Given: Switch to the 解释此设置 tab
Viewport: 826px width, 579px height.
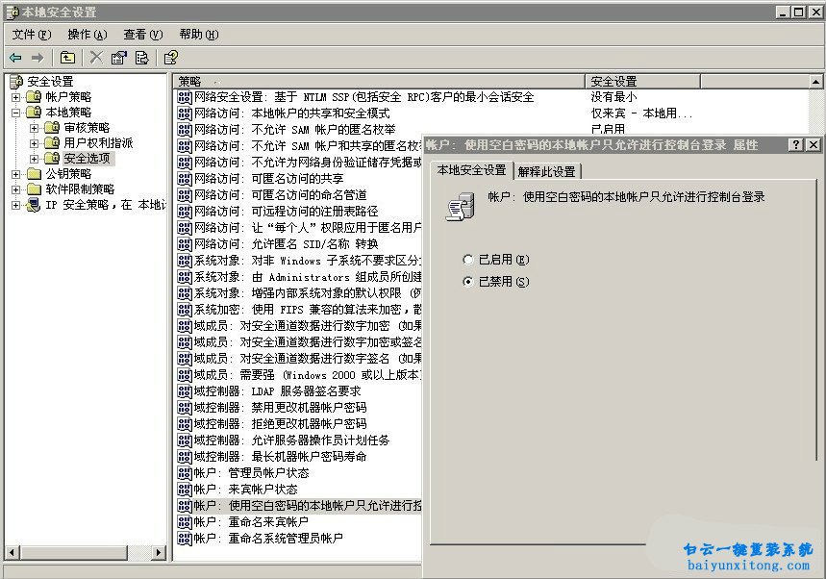Looking at the screenshot, I should point(546,171).
